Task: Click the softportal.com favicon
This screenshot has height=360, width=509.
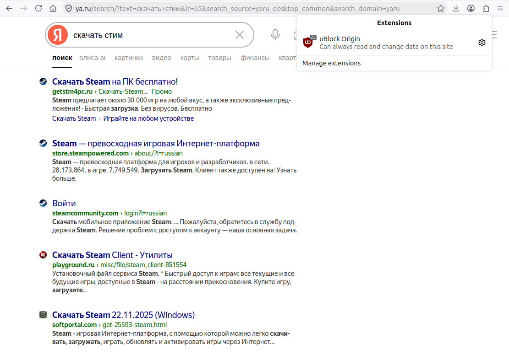Action: [x=43, y=315]
